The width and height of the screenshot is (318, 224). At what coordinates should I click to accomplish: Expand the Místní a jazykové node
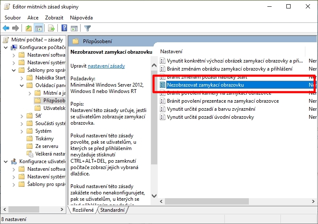[x=30, y=93]
